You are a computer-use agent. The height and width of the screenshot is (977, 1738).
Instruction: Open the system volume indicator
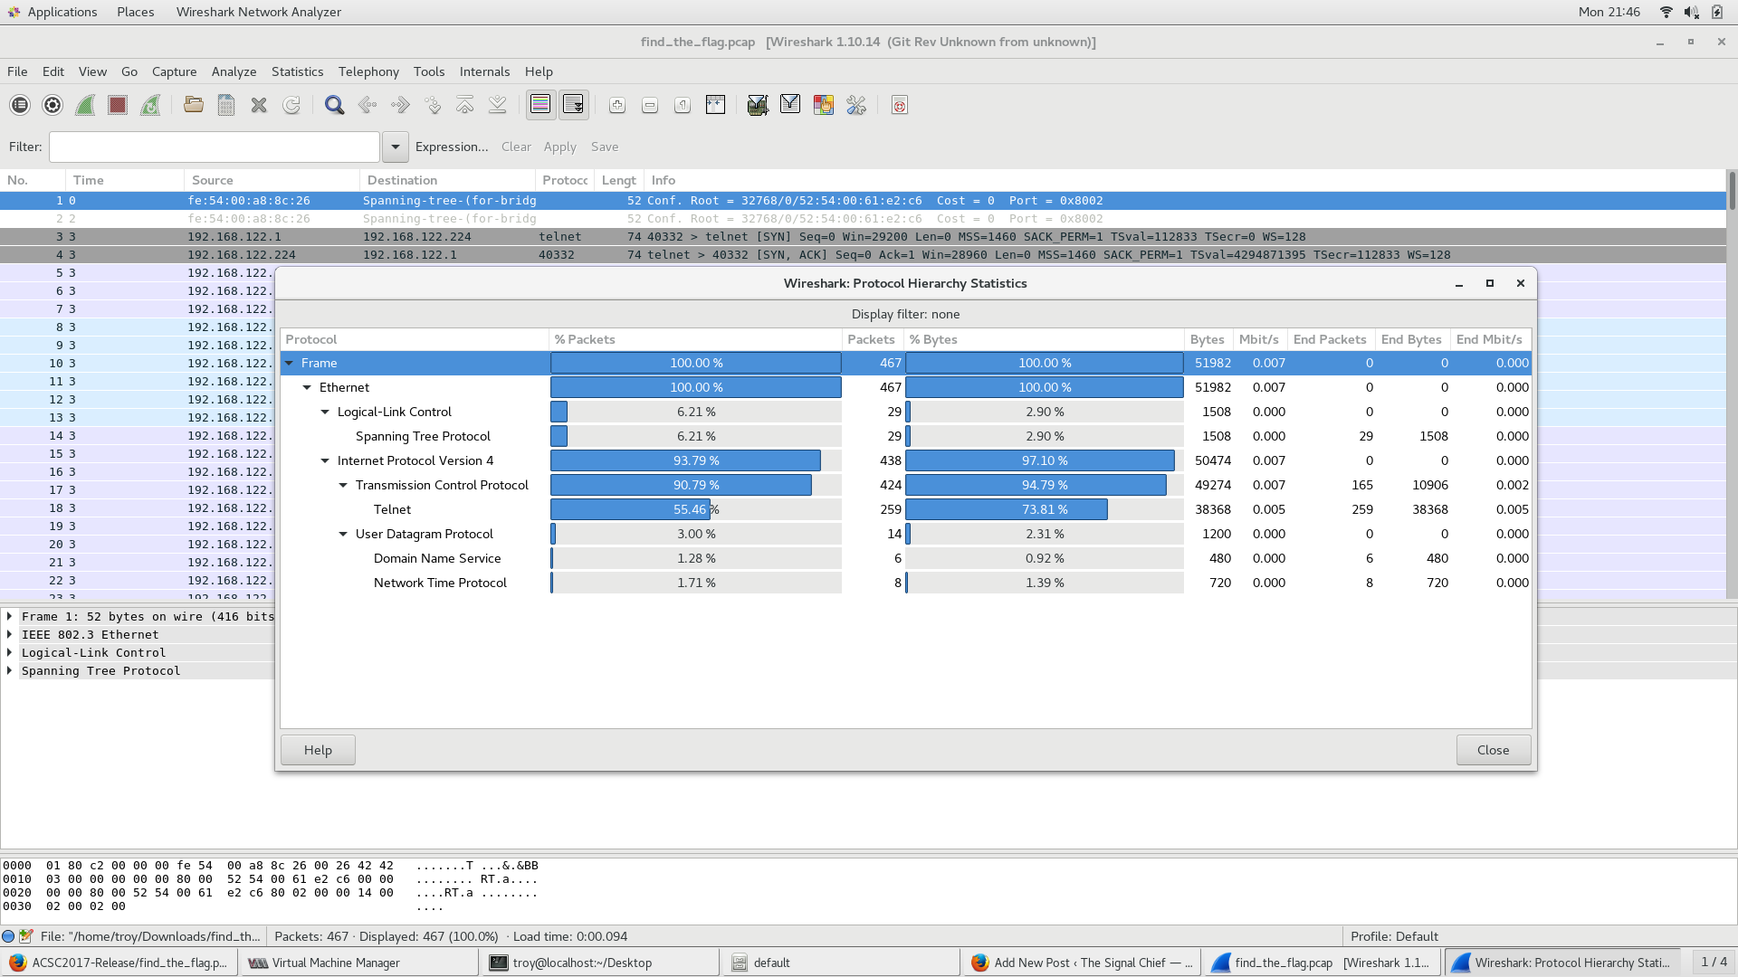[x=1691, y=12]
